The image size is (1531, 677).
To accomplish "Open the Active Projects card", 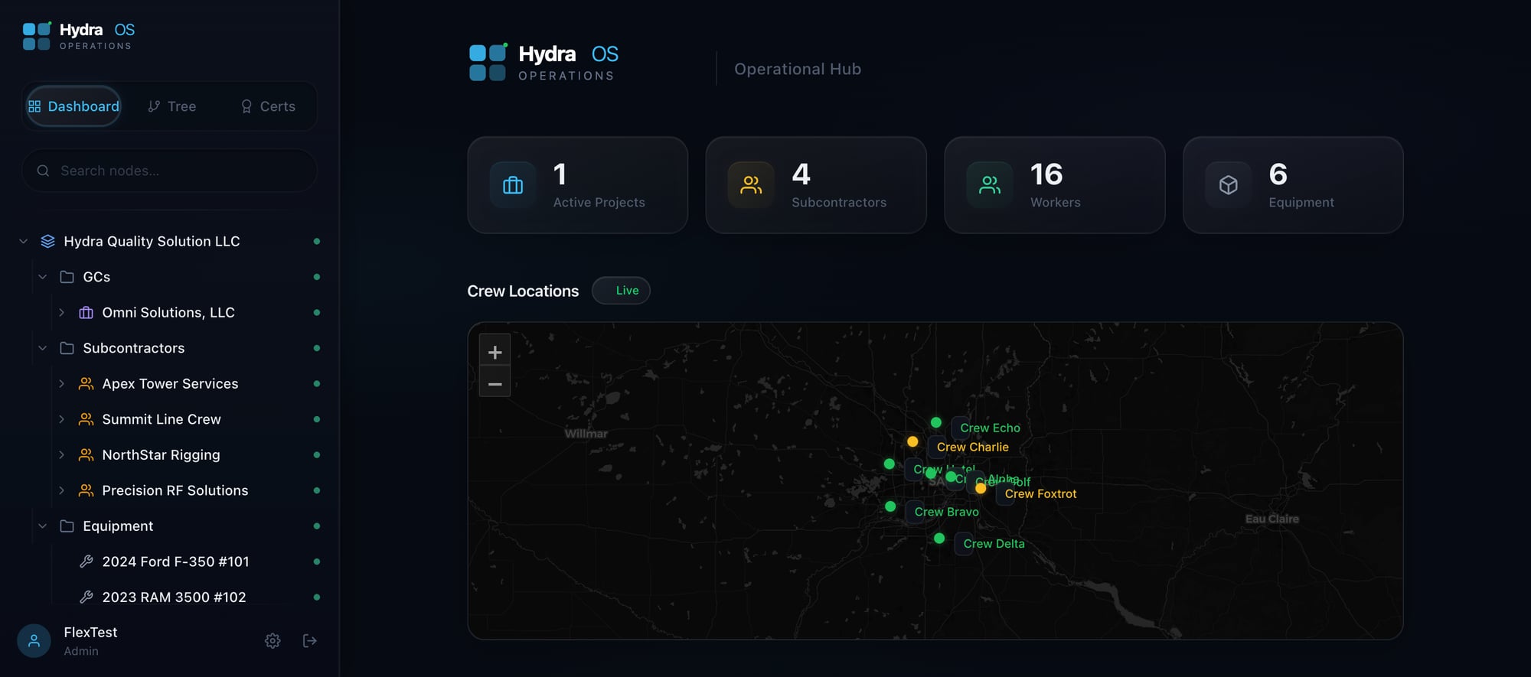I will coord(578,185).
